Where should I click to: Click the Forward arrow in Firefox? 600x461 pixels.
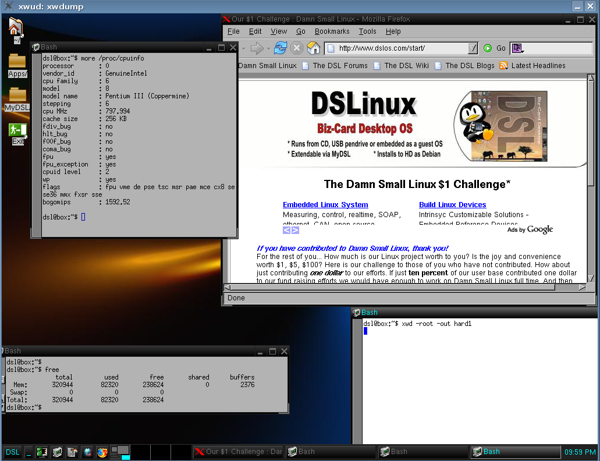point(257,48)
